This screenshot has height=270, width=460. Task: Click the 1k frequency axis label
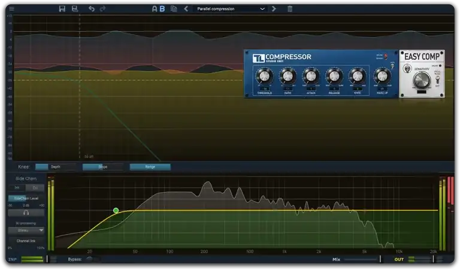[285, 251]
